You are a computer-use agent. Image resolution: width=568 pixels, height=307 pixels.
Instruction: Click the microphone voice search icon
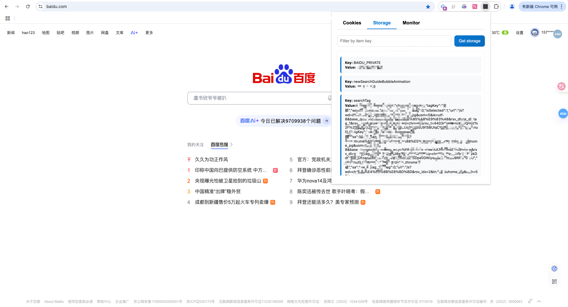coord(329,98)
